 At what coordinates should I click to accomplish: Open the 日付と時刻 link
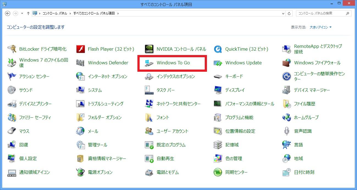(304, 172)
